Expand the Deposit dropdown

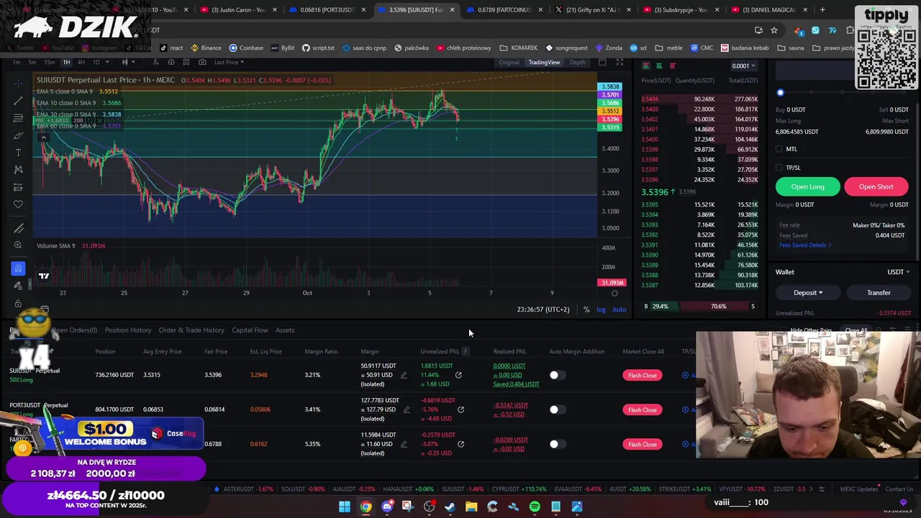point(807,293)
